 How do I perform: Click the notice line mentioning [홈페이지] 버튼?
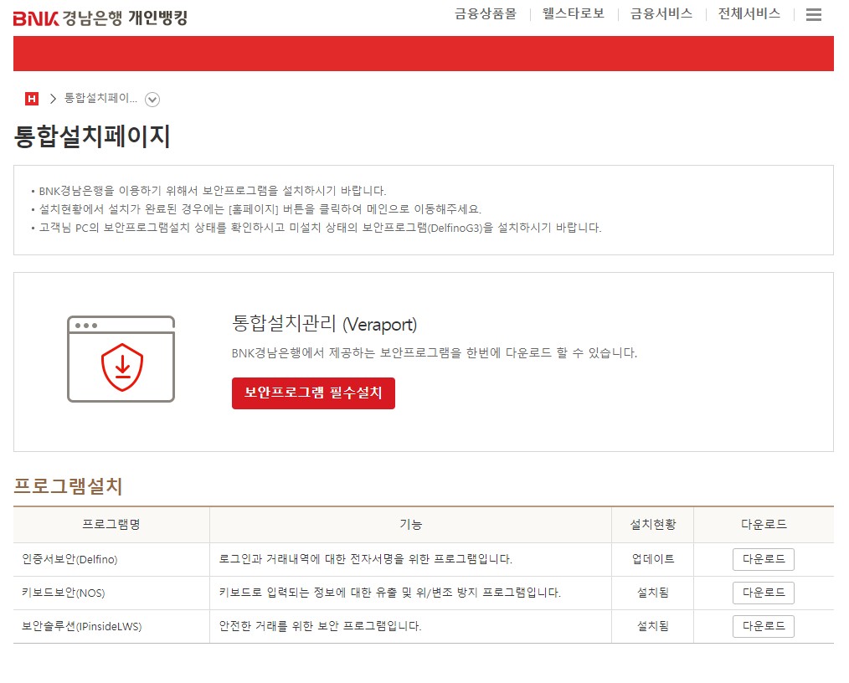click(x=260, y=209)
